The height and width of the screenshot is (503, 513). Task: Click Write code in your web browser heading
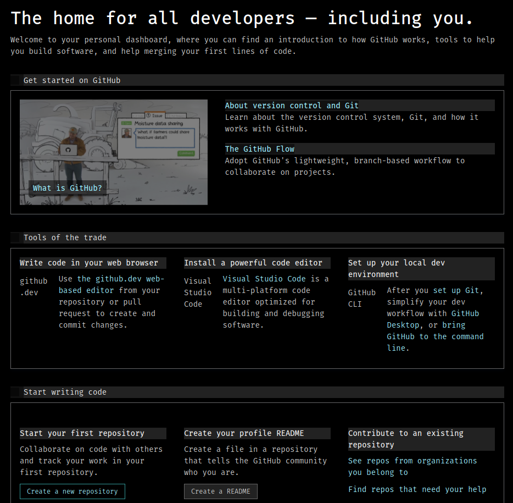click(93, 263)
